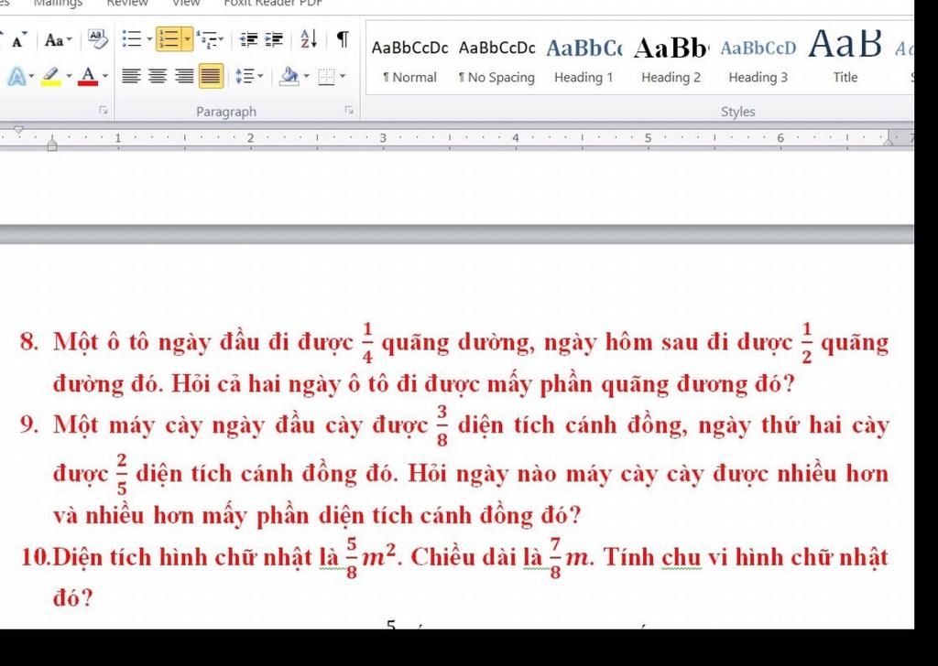Image resolution: width=938 pixels, height=666 pixels.
Task: Apply borders with the Borders icon
Action: click(327, 77)
